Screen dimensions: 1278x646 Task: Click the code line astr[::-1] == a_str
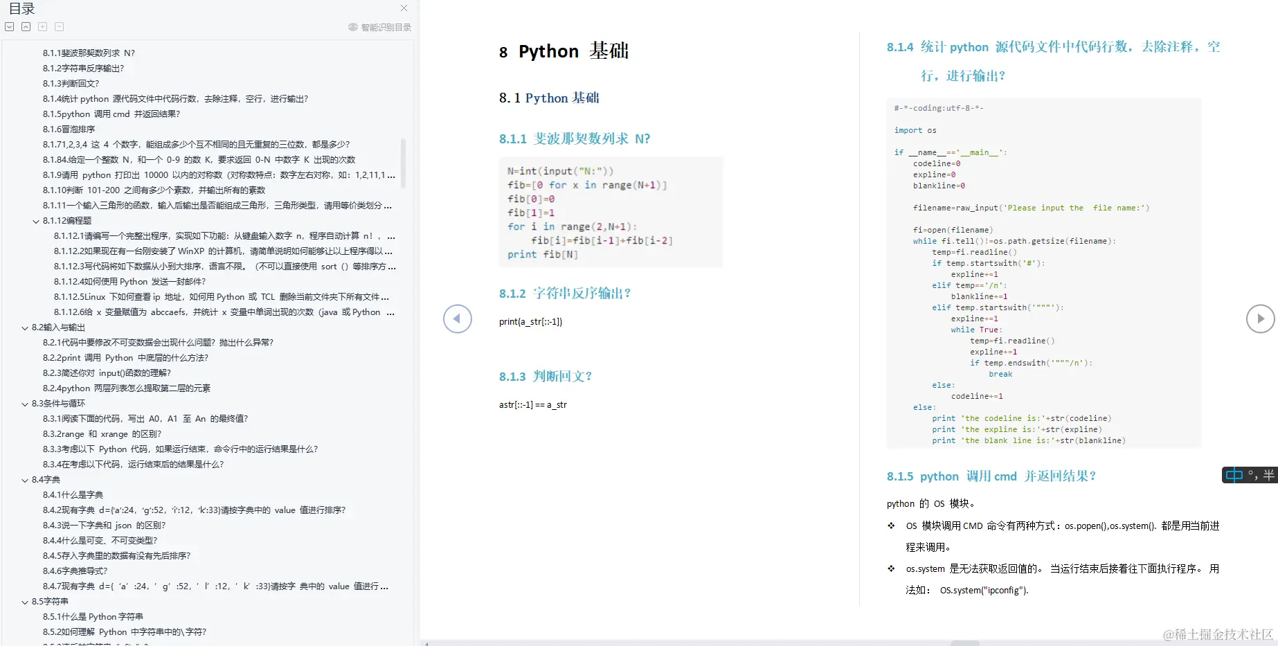coord(532,405)
